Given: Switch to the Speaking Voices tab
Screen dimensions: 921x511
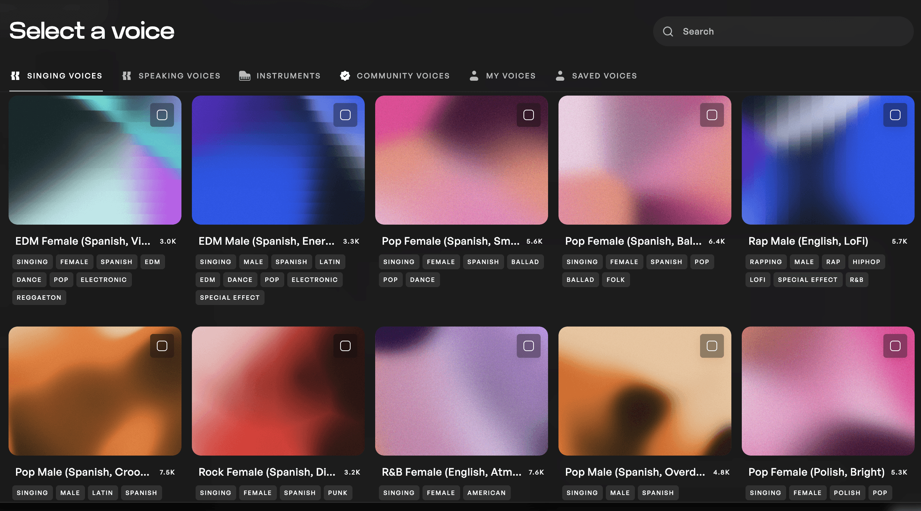Looking at the screenshot, I should tap(171, 76).
